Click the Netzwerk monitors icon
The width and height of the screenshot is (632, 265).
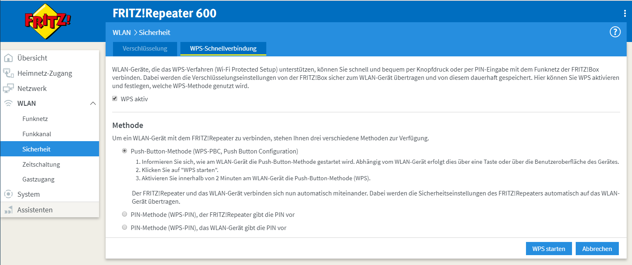coord(8,88)
